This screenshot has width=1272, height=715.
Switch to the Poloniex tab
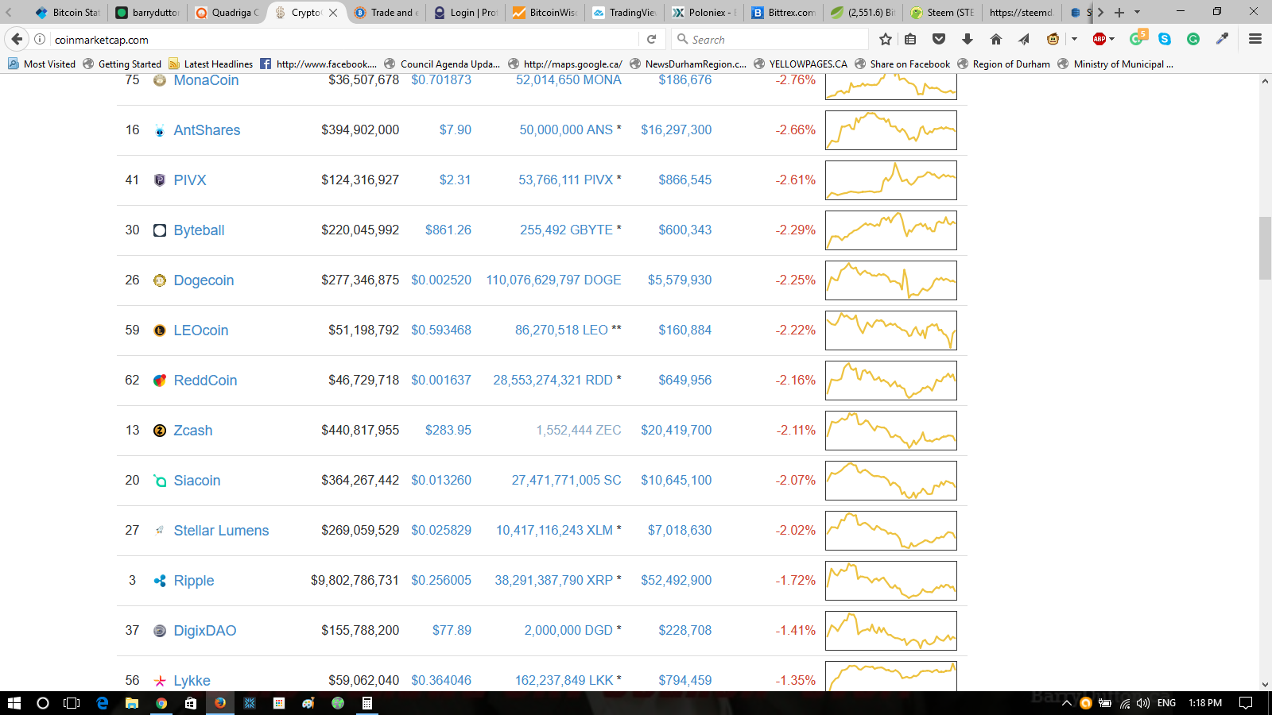pyautogui.click(x=704, y=12)
